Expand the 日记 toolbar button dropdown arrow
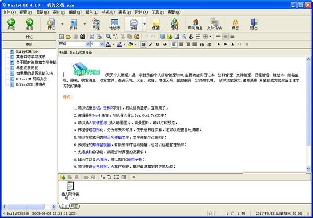313x218 pixels. tap(62, 24)
